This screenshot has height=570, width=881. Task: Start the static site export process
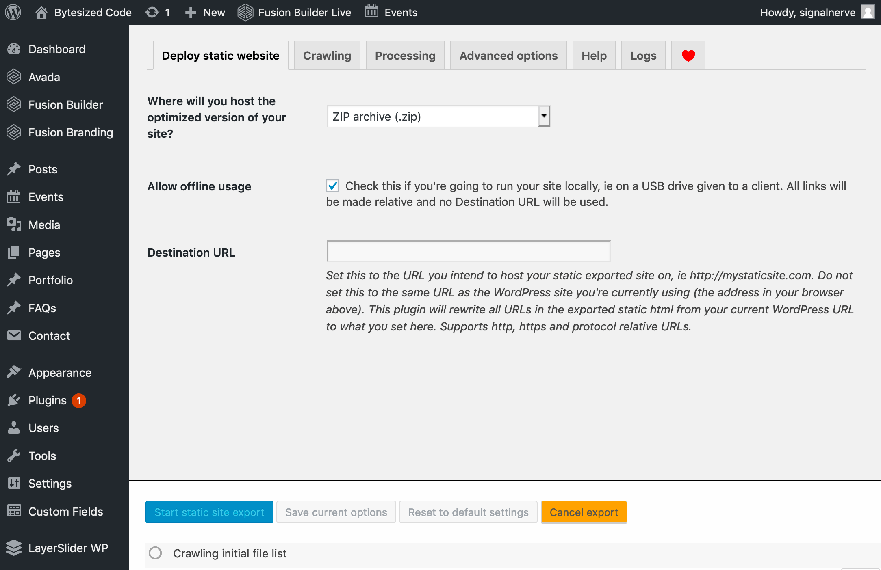pyautogui.click(x=209, y=512)
